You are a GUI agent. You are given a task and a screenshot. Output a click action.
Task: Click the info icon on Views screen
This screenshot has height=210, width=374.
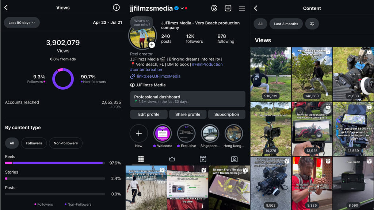click(116, 8)
